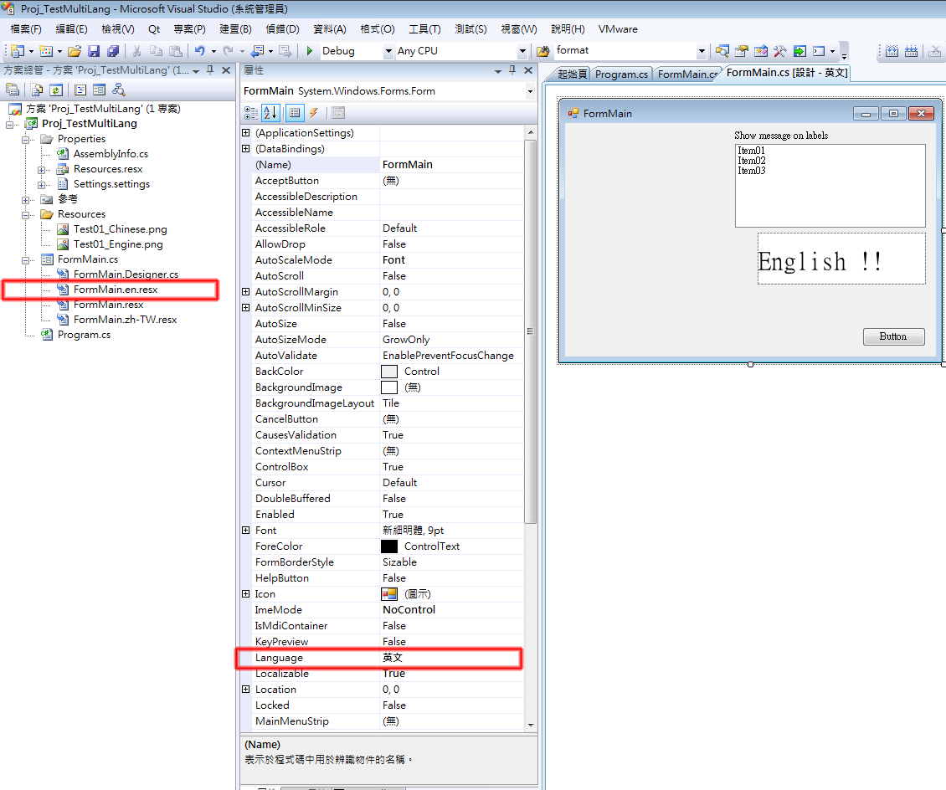Open the Debug configuration dropdown
946x790 pixels.
388,52
